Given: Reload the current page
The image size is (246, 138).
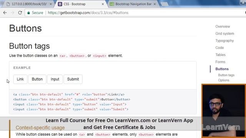Looking at the screenshot, I should 20,13.
